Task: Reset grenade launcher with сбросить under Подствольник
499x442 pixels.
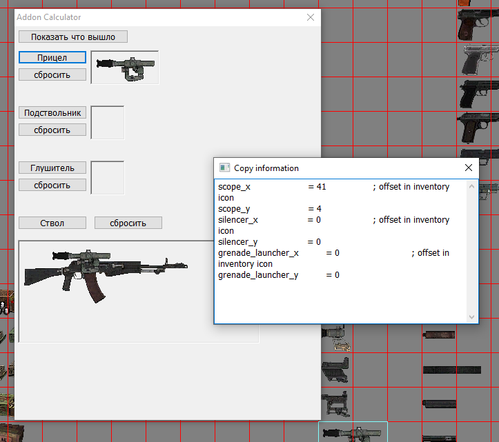Action: point(52,130)
